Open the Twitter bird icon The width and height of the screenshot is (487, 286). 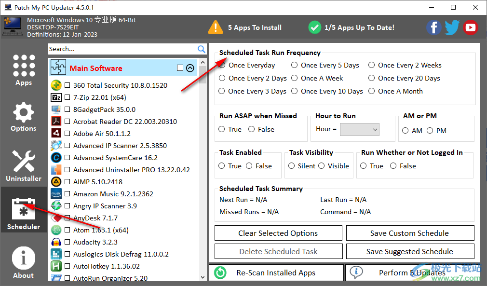point(452,27)
